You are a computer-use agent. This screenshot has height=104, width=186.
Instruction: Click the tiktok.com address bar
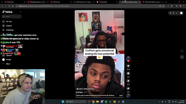tap(88, 6)
